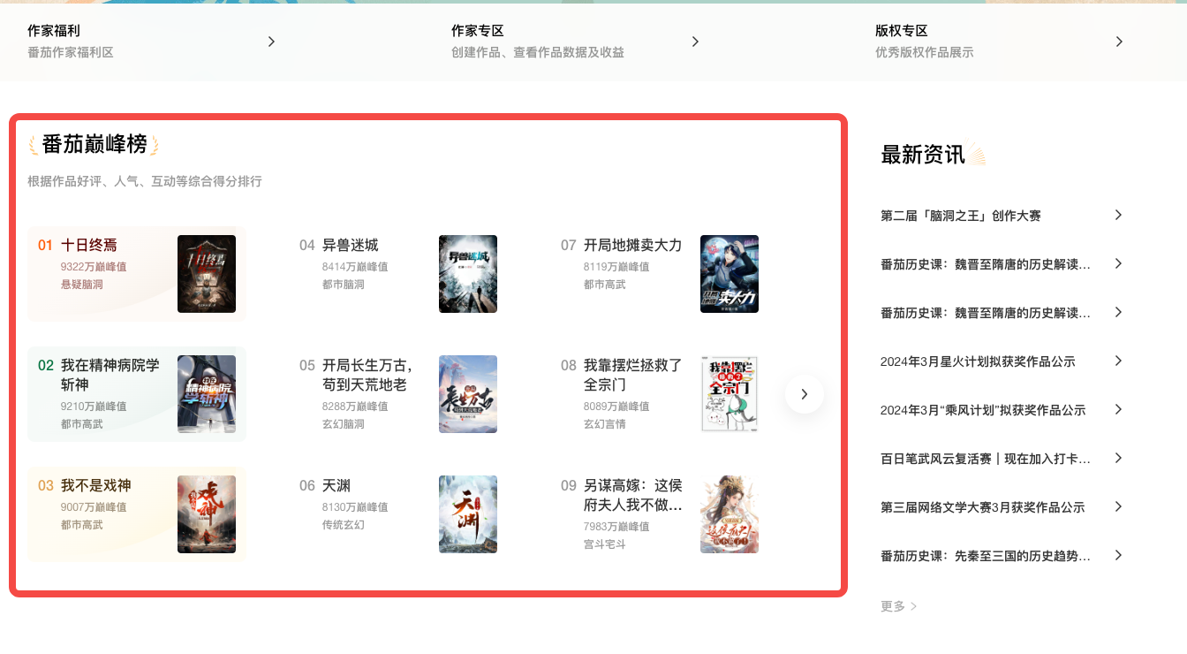Open the 开局地摊卖大力 cover image

(729, 274)
